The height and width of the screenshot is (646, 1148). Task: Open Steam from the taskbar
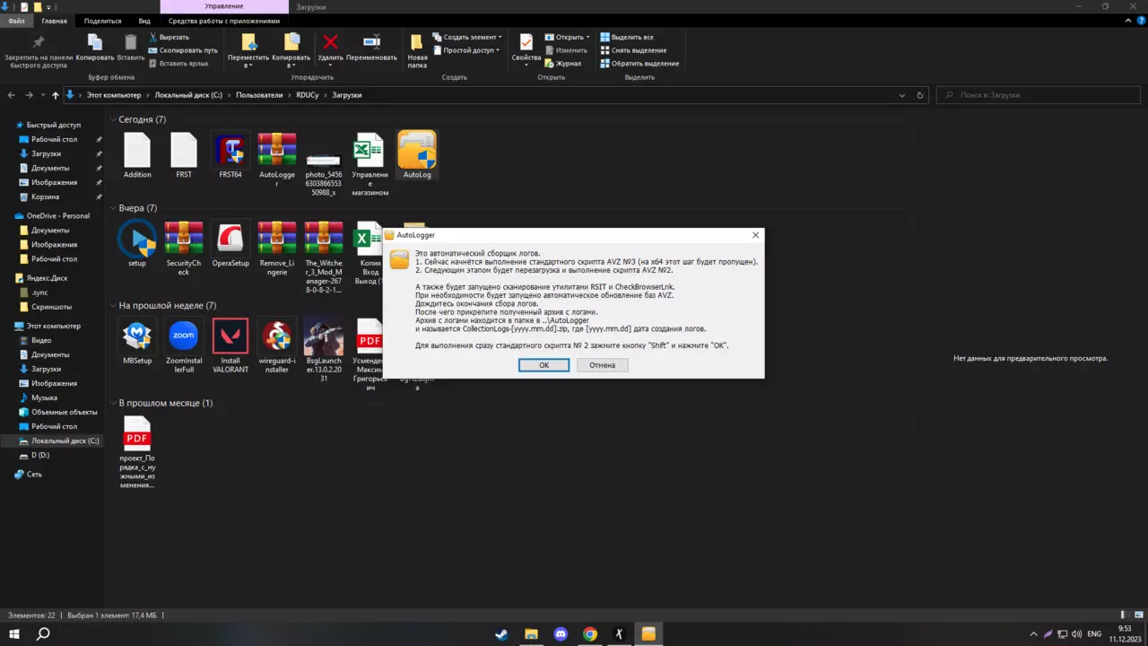(x=501, y=634)
